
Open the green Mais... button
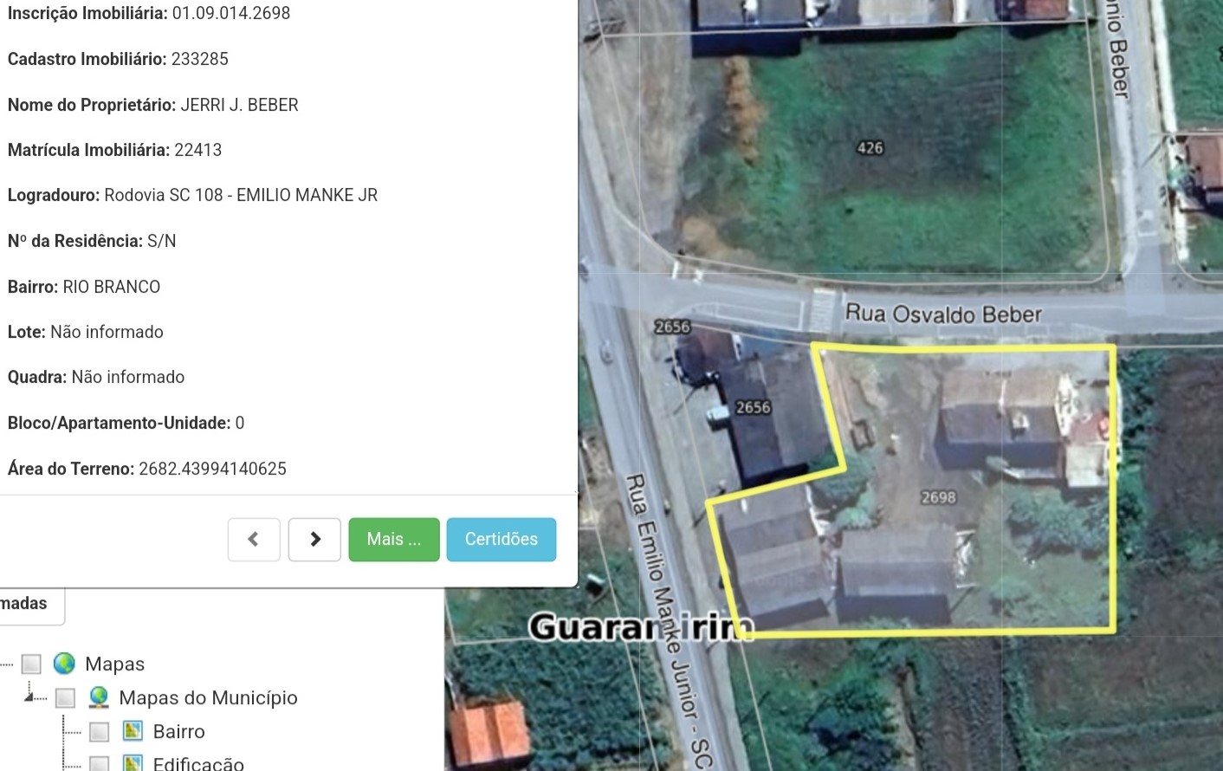[394, 540]
